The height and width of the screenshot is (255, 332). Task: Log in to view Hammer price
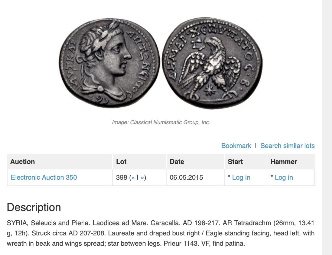[284, 178]
